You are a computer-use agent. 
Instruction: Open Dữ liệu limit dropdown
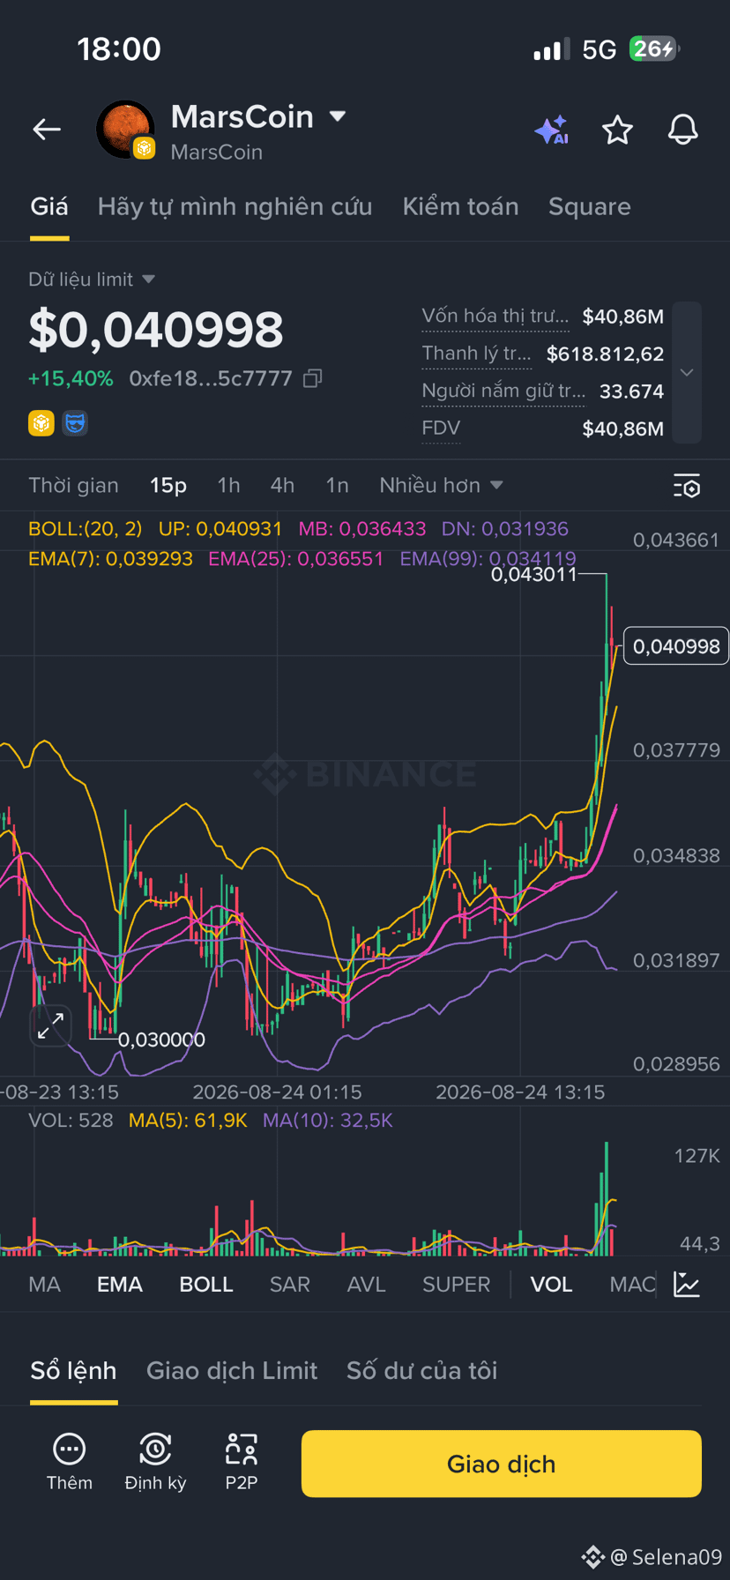(x=92, y=279)
